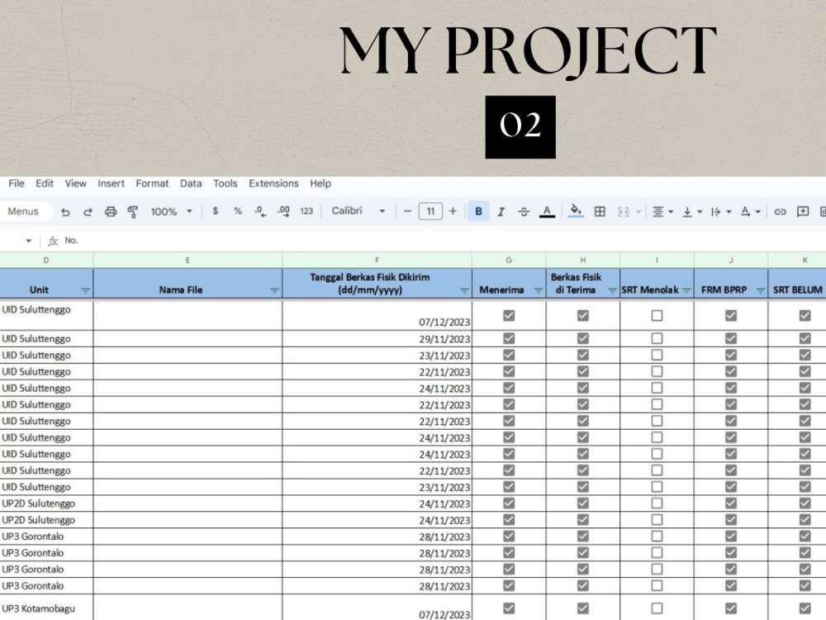826x620 pixels.
Task: Open the Extensions menu
Action: (273, 184)
